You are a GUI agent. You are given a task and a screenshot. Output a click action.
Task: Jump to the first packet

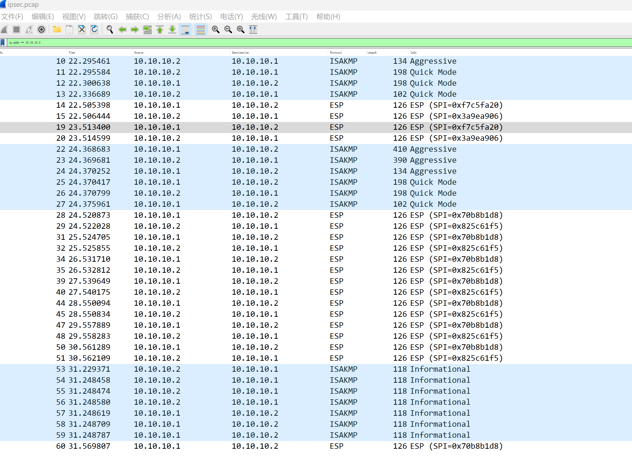tap(160, 29)
